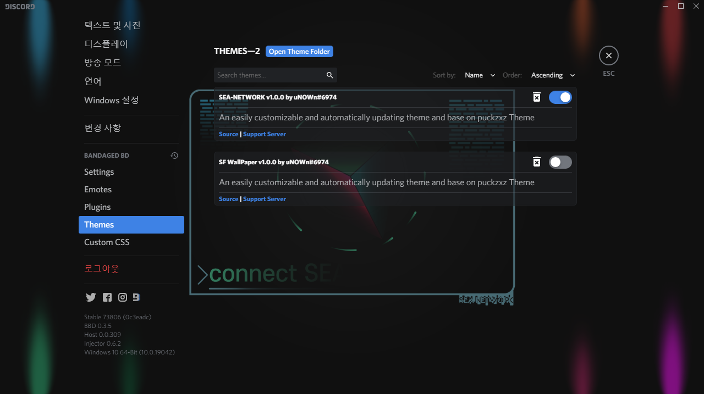Click the SF WallPaper theme description text
The width and height of the screenshot is (704, 394).
(x=377, y=182)
